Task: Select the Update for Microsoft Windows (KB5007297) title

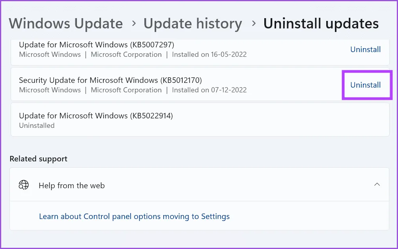Action: point(97,45)
